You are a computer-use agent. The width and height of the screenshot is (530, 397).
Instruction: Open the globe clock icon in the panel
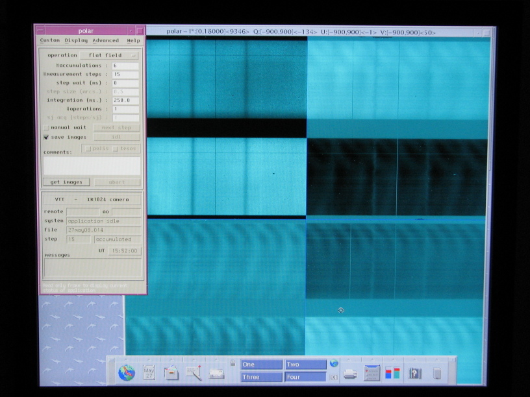tap(126, 372)
